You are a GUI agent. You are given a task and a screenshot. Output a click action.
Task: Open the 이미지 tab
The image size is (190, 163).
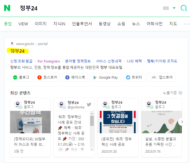(40, 24)
